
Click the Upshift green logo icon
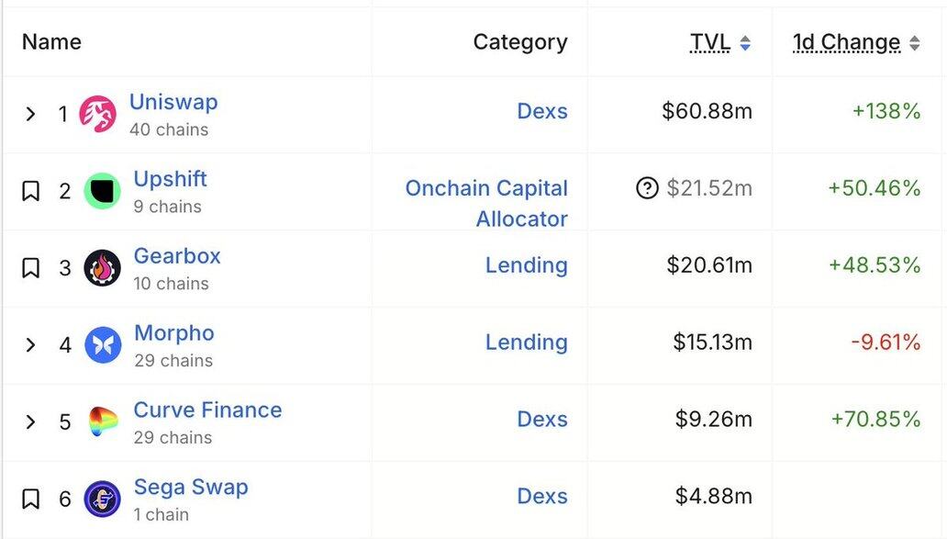(102, 191)
